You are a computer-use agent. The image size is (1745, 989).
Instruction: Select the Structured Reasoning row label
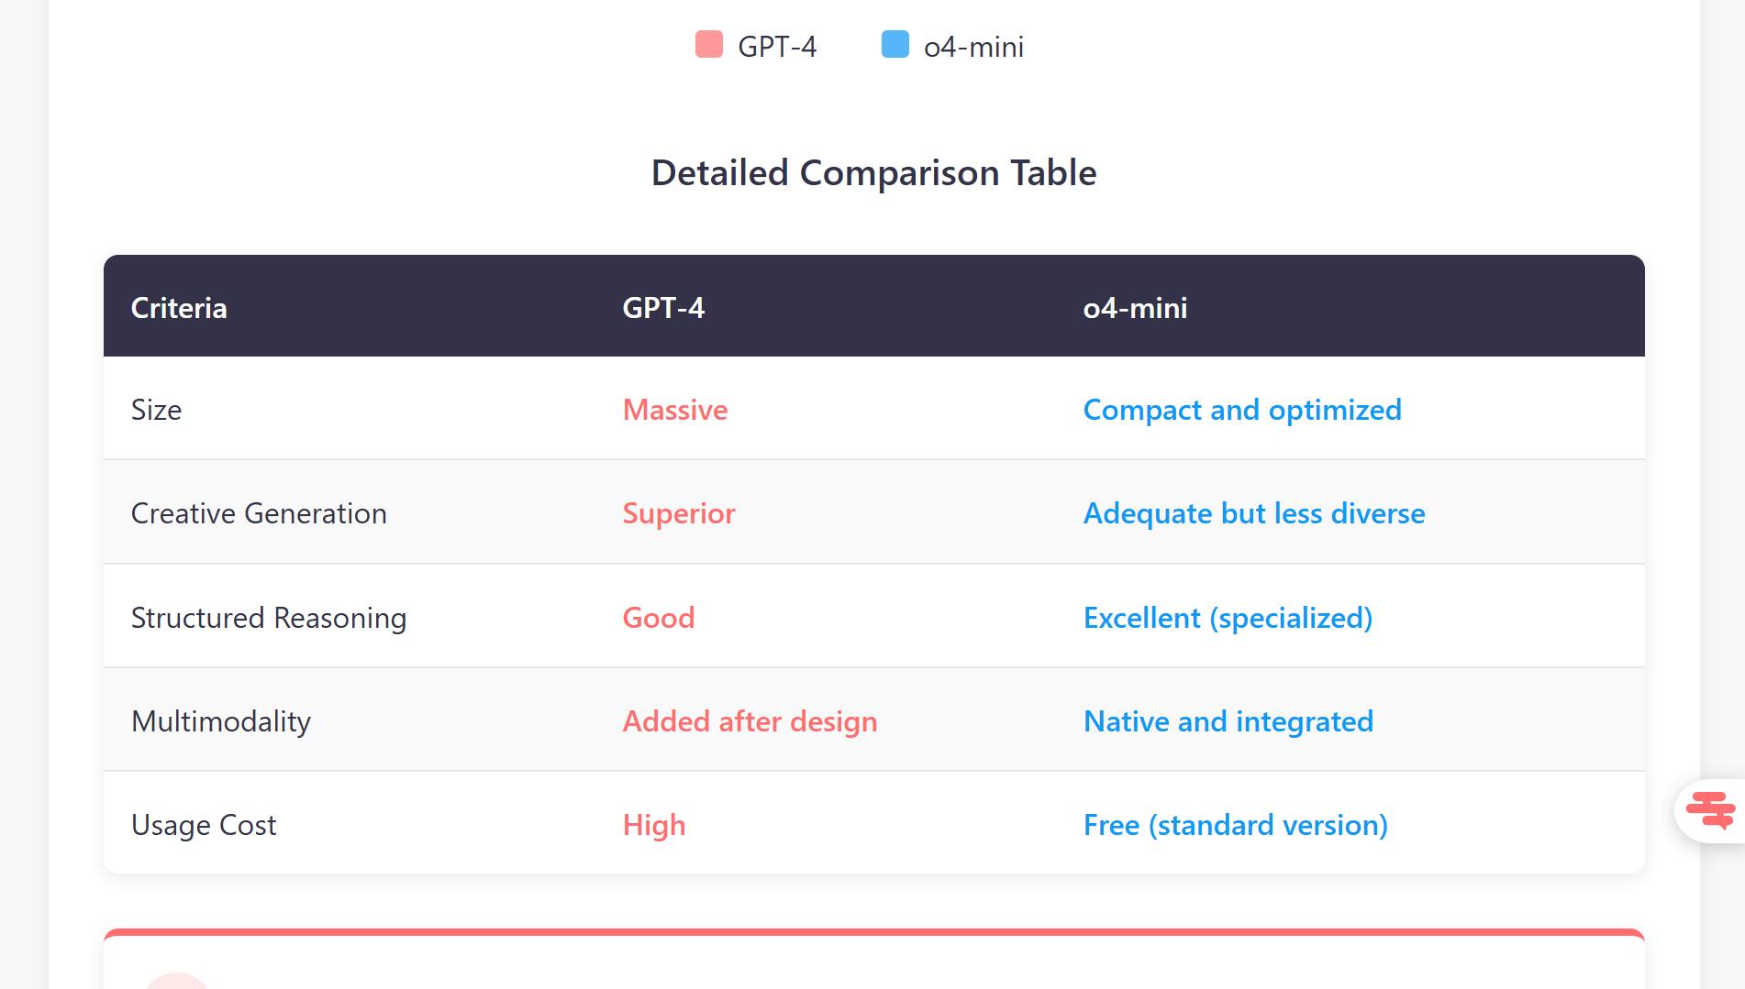click(269, 618)
